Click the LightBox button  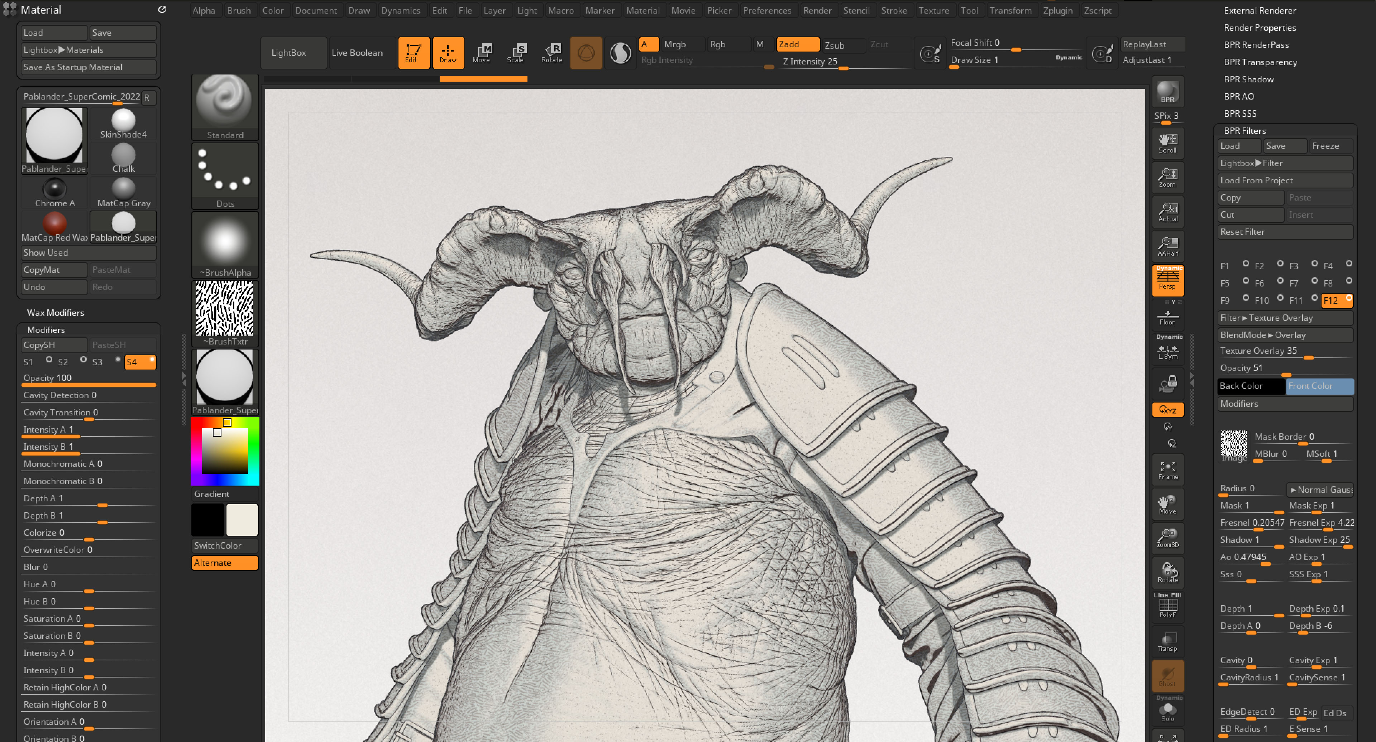click(294, 53)
